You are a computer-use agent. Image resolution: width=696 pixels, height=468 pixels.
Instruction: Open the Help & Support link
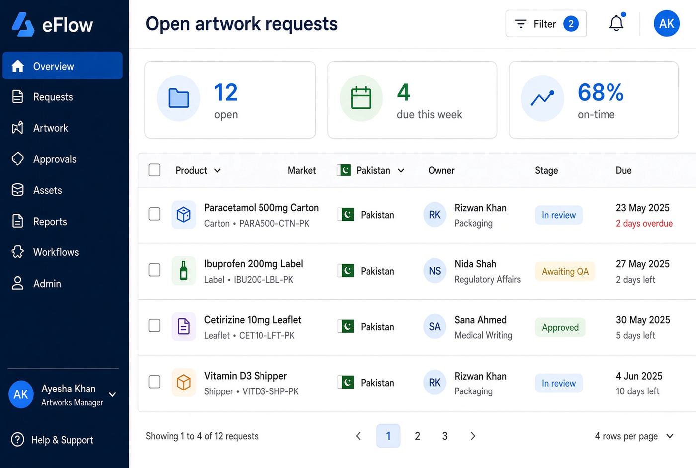tap(62, 440)
